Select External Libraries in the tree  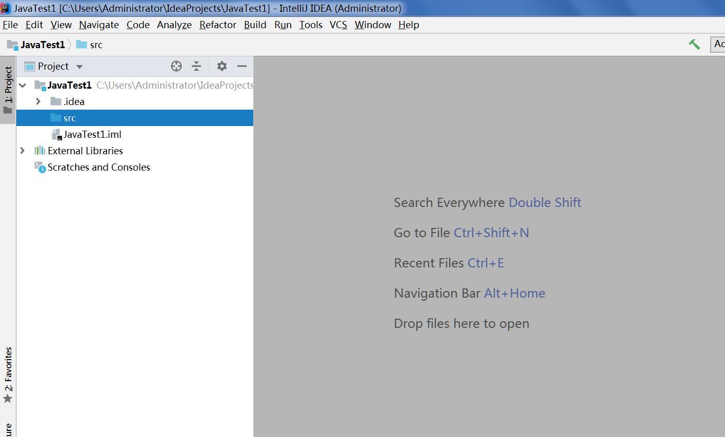[x=135, y=151]
